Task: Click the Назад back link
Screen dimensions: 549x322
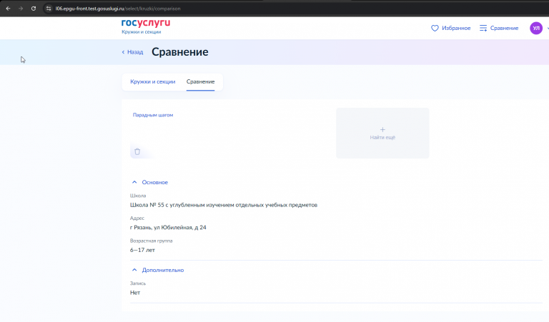Action: (x=135, y=52)
